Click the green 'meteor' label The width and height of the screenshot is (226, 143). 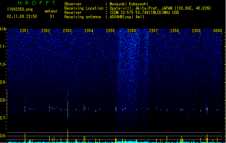pos(51,11)
